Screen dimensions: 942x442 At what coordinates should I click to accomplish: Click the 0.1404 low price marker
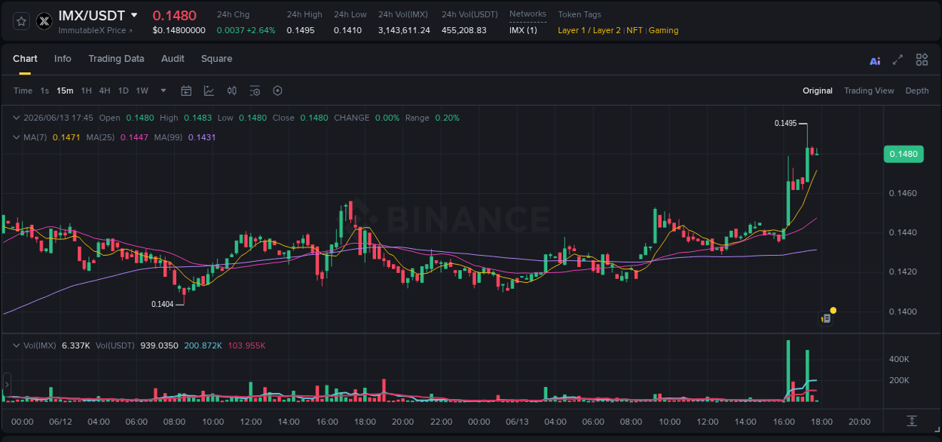pos(163,304)
